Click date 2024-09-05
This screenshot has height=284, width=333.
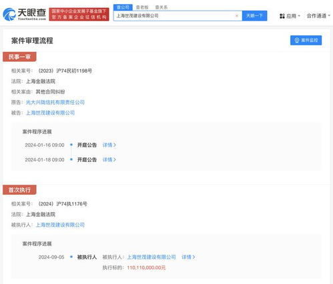click(51, 257)
